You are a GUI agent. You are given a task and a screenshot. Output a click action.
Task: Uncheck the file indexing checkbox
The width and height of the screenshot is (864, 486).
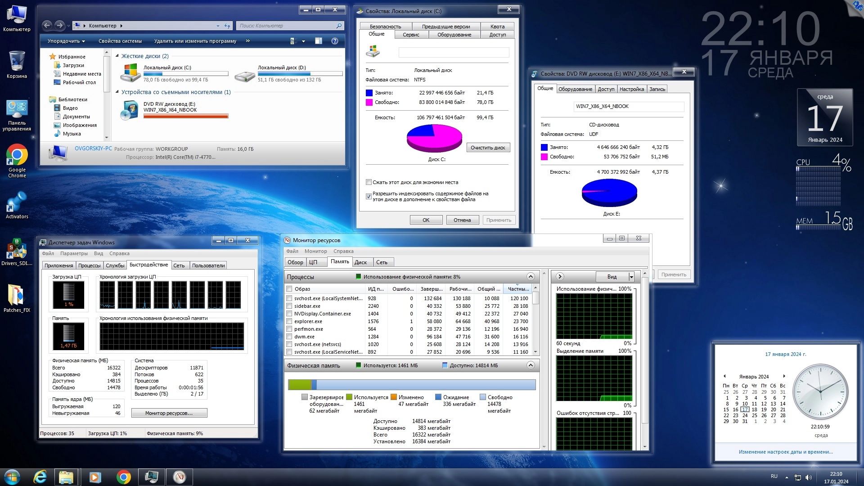click(369, 196)
